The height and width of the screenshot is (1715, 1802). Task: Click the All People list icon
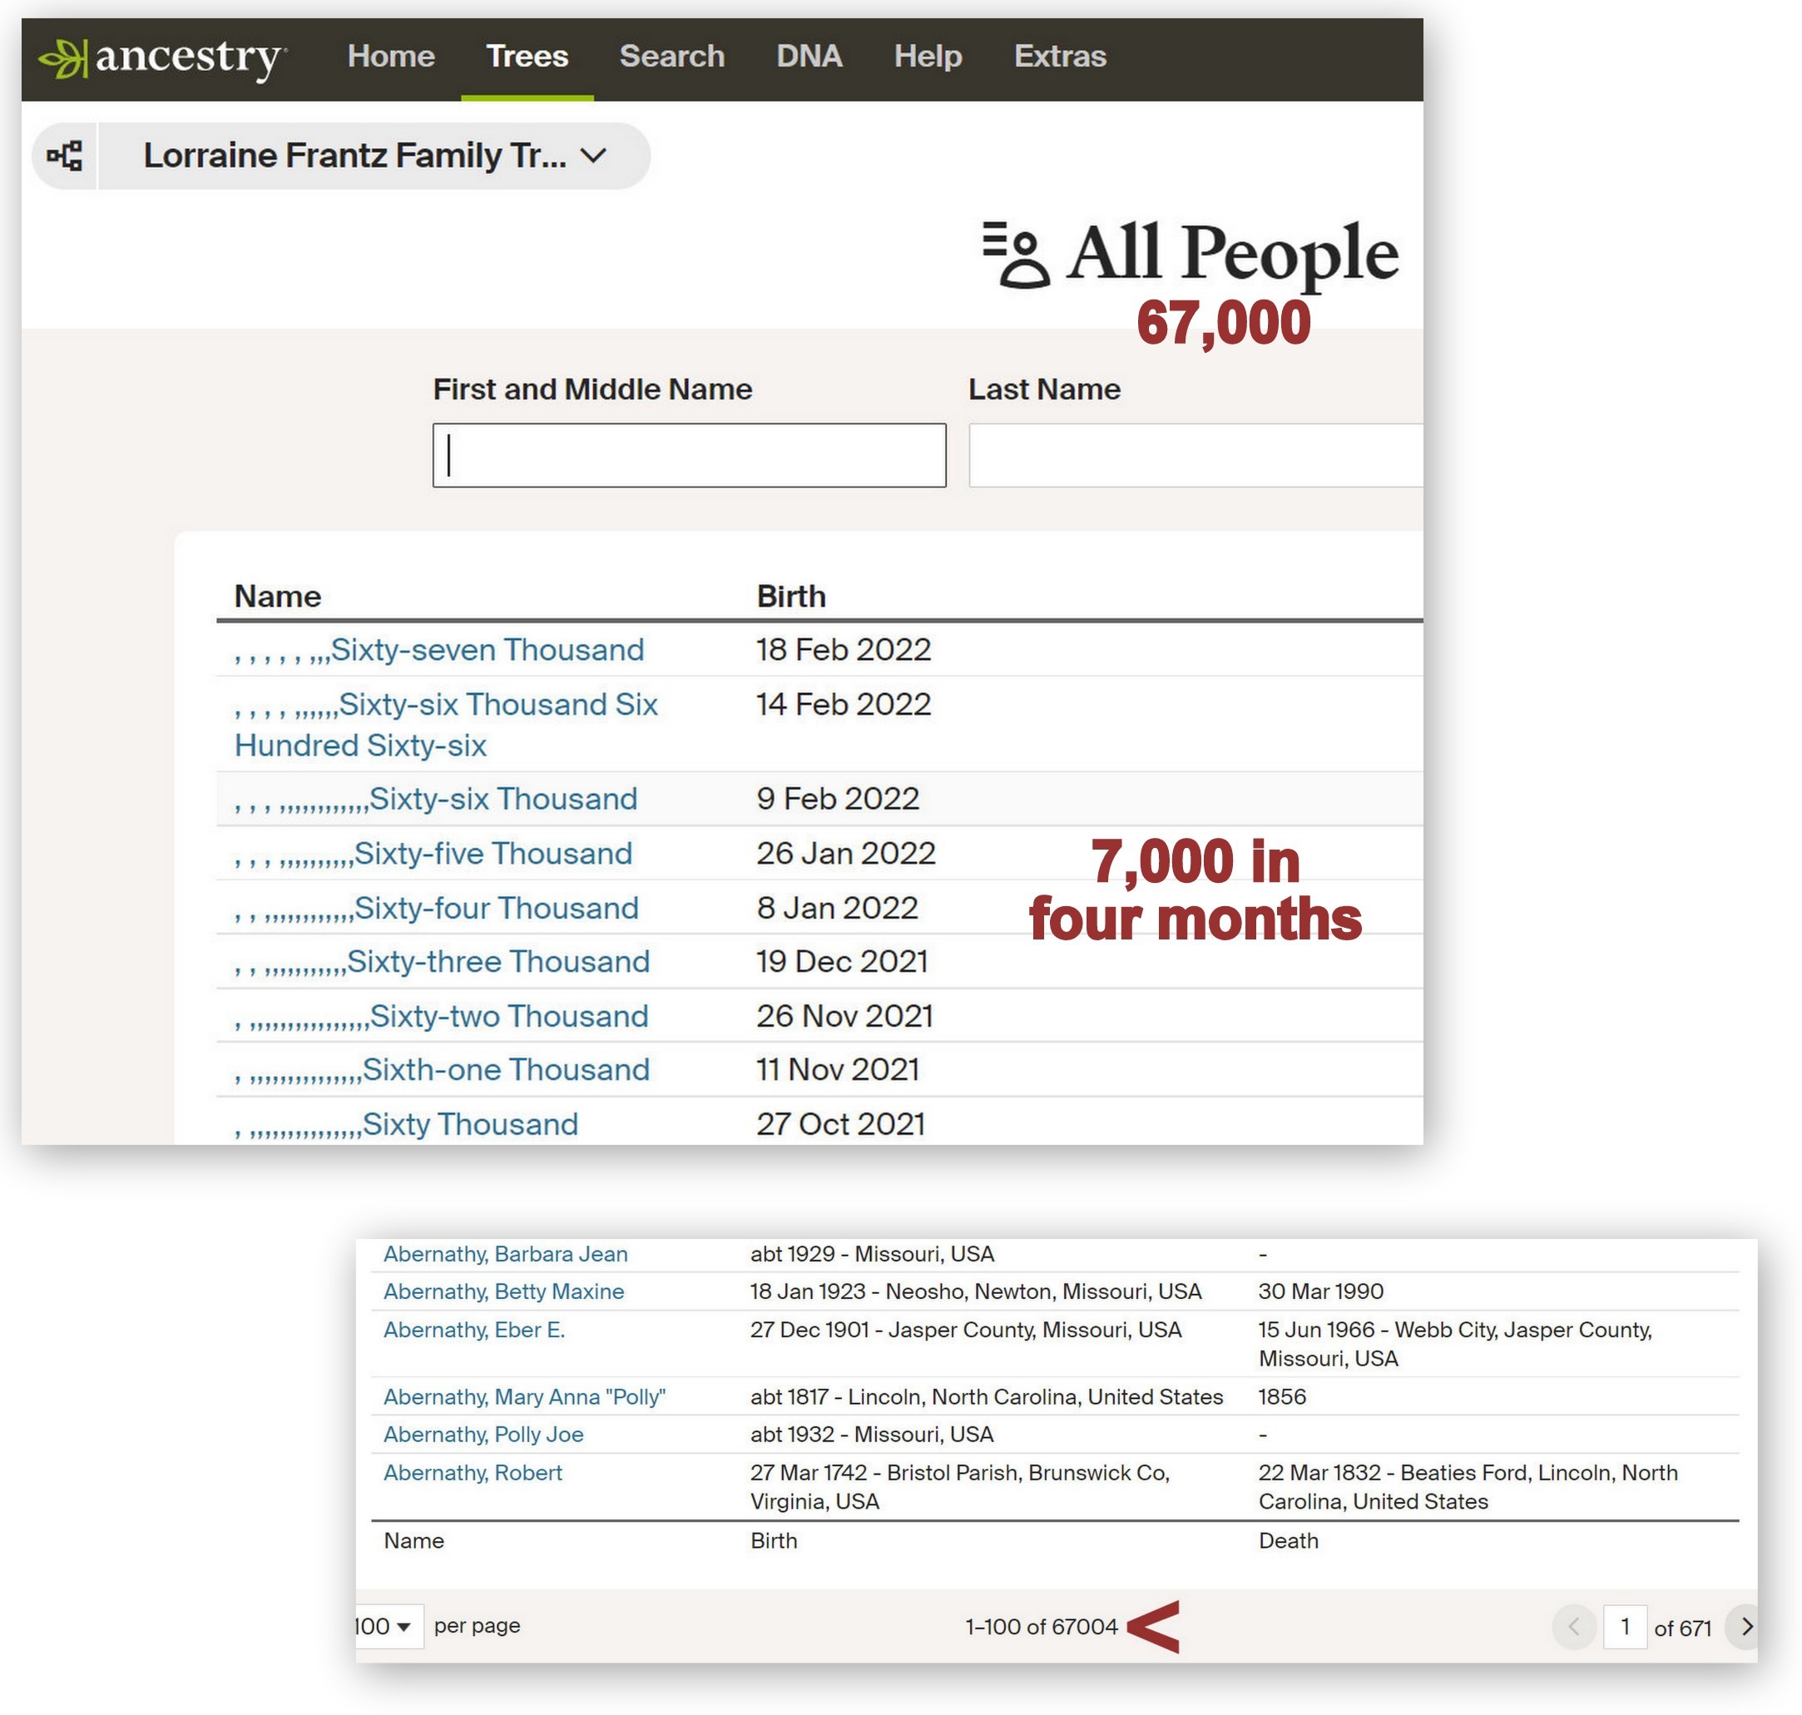(x=1016, y=254)
